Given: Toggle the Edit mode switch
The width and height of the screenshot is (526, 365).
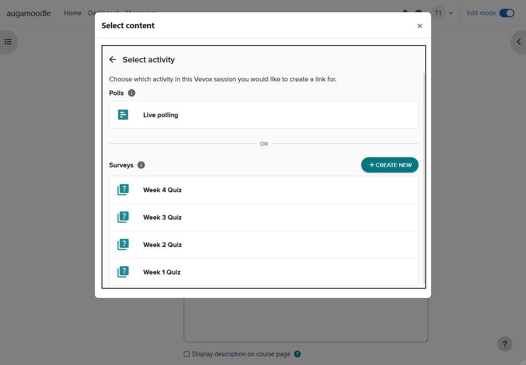Looking at the screenshot, I should click(507, 13).
